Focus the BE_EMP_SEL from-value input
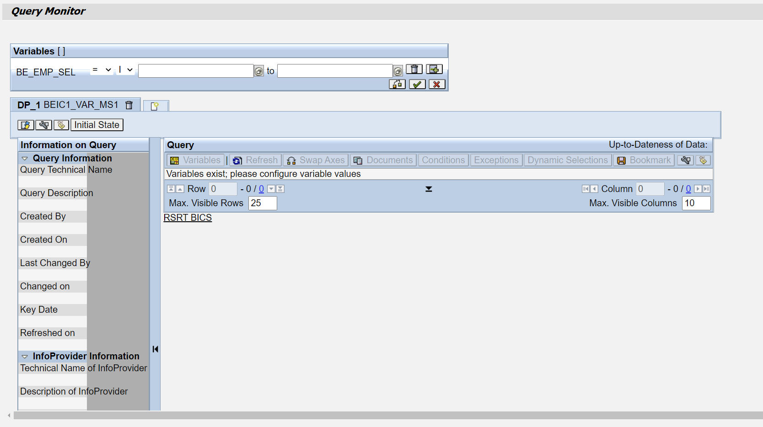This screenshot has width=763, height=427. click(196, 71)
